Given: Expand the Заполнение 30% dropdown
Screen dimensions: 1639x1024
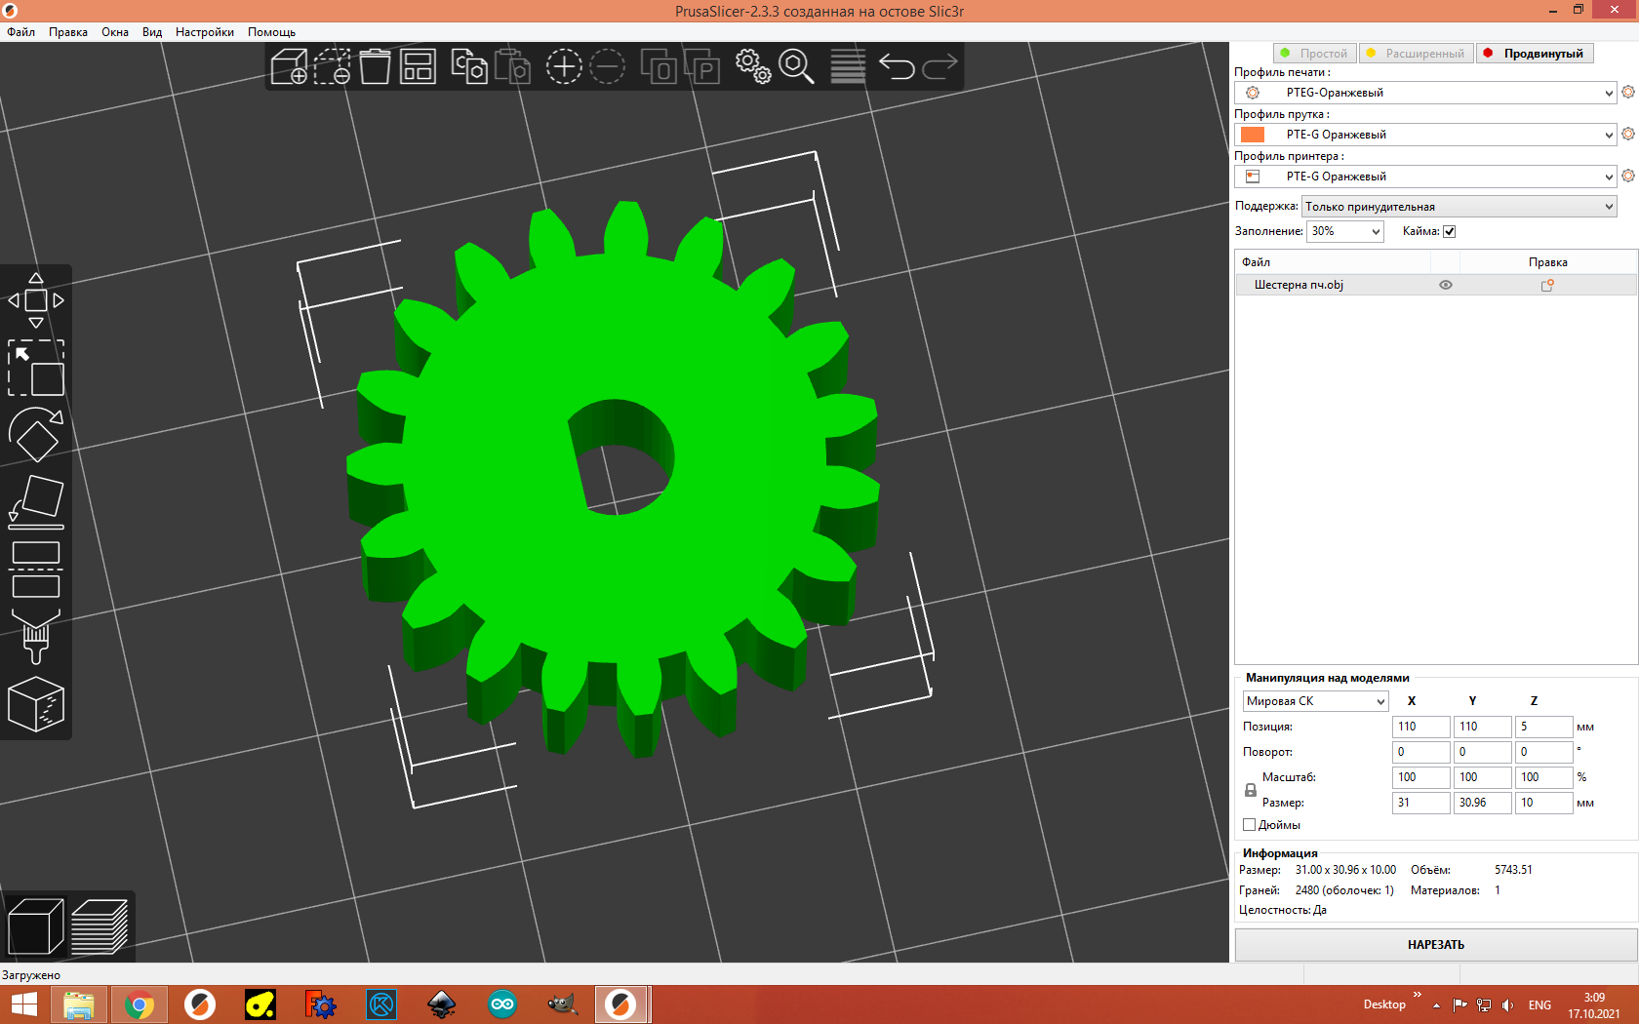Looking at the screenshot, I should (x=1345, y=231).
